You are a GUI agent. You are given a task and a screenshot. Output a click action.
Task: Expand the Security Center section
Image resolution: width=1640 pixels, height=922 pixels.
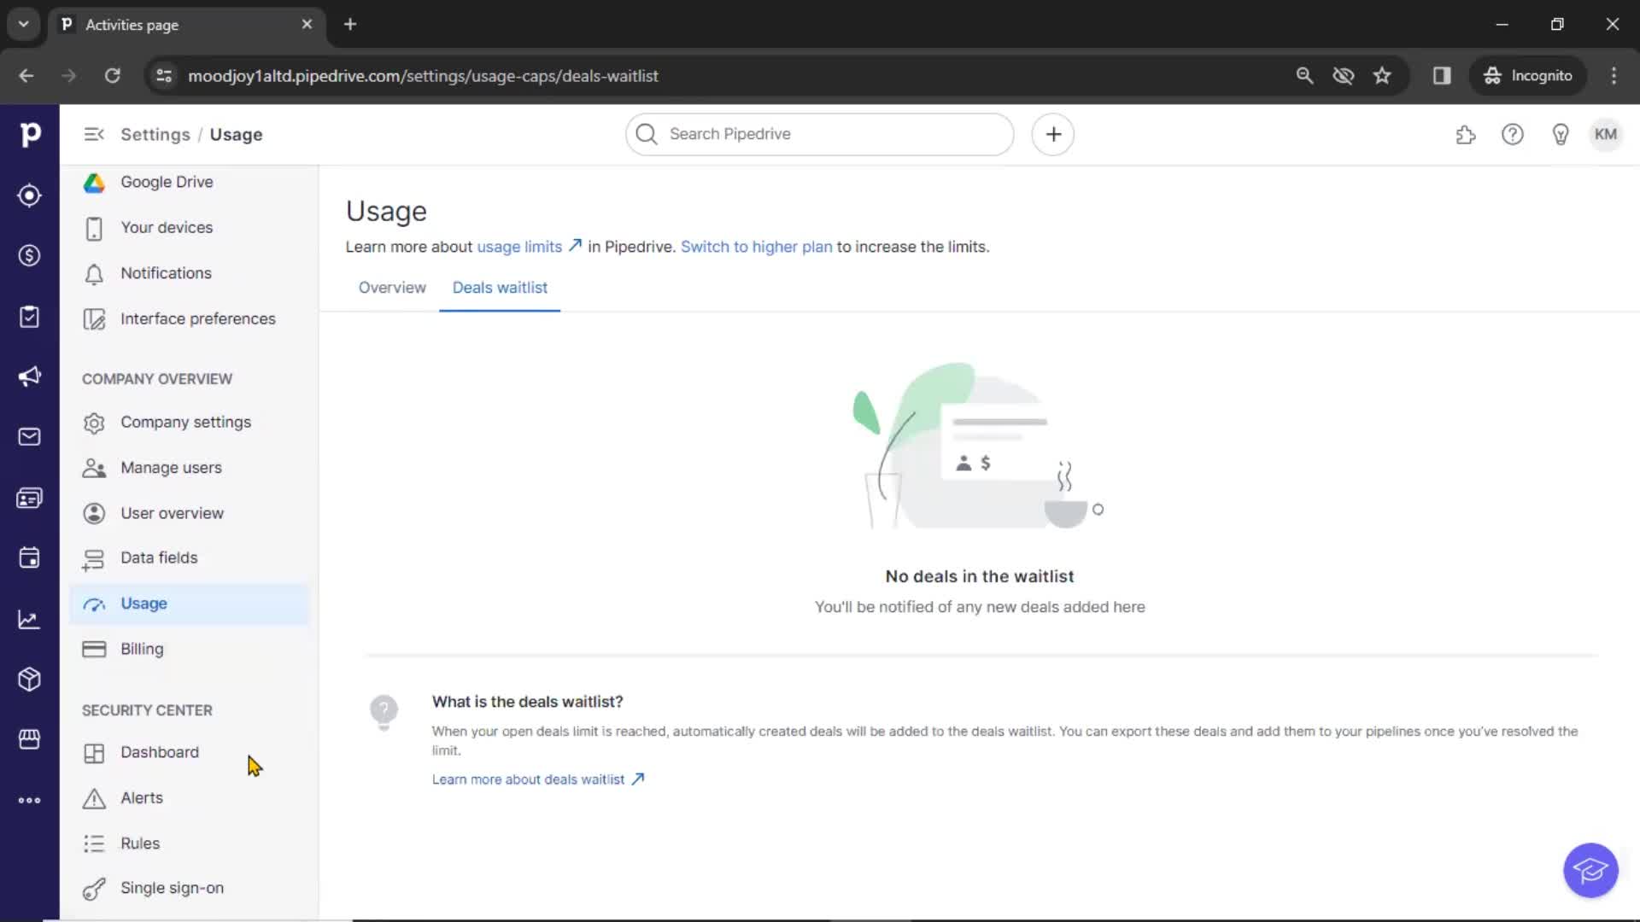pos(148,710)
